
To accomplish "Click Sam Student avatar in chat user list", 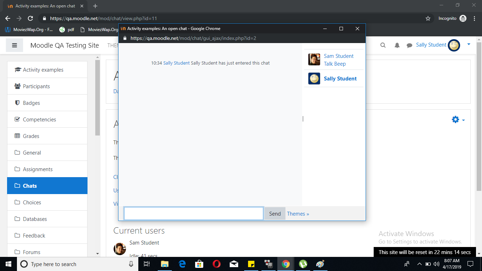I will [x=314, y=60].
